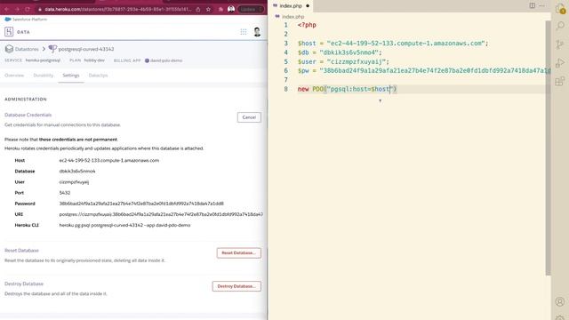This screenshot has height=320, width=569.
Task: Select the Settings tab
Action: point(71,75)
